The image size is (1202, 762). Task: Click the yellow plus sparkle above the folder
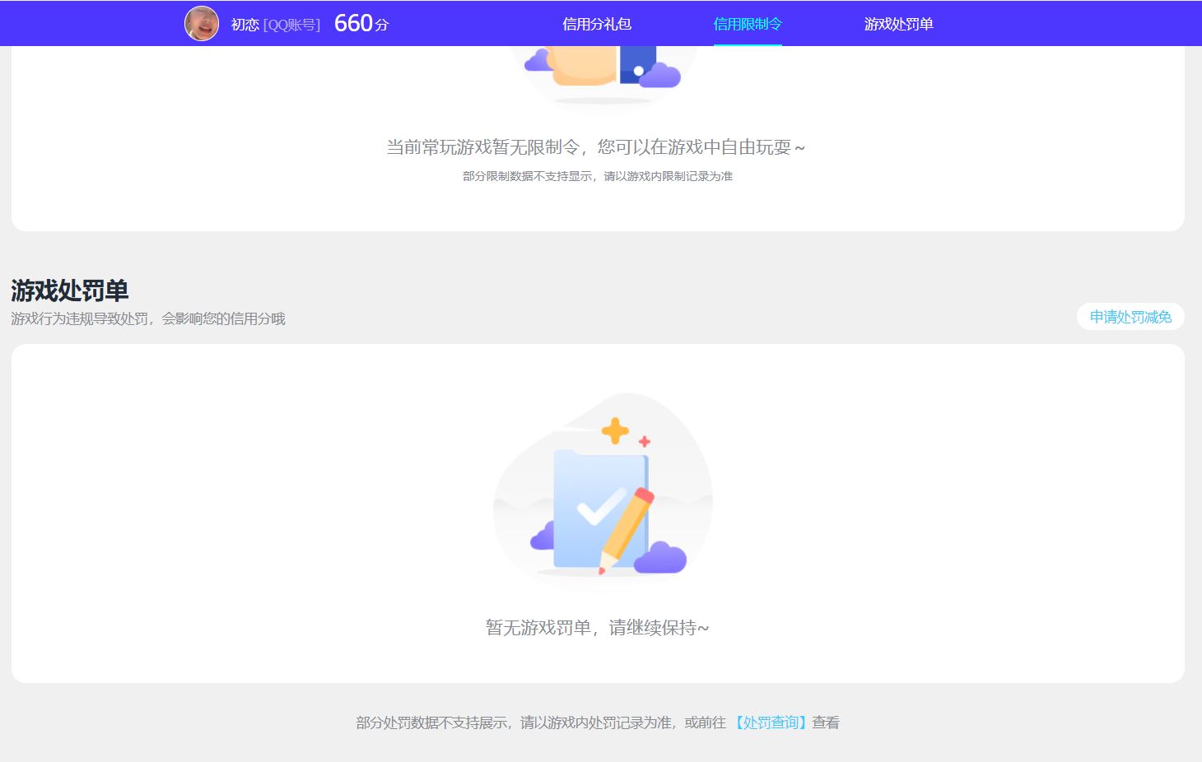point(615,430)
